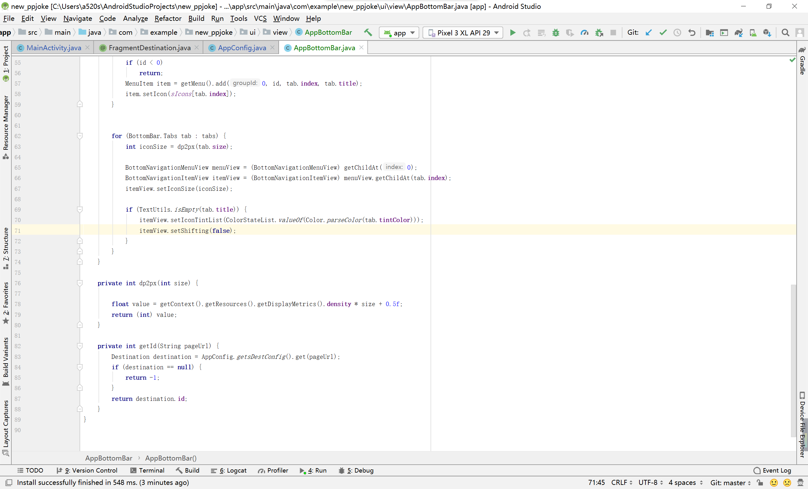The height and width of the screenshot is (489, 808).
Task: Run the app with green play button
Action: point(513,33)
